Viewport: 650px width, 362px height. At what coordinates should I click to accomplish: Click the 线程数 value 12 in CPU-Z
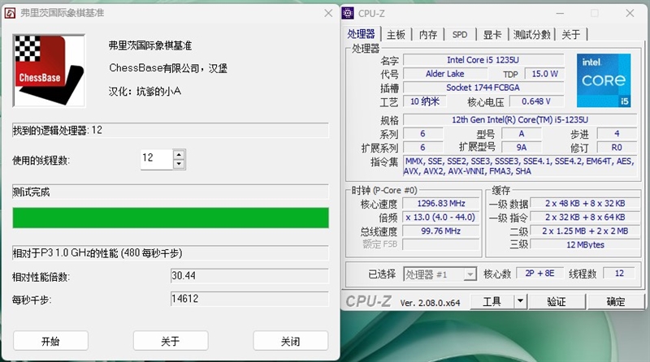click(619, 274)
